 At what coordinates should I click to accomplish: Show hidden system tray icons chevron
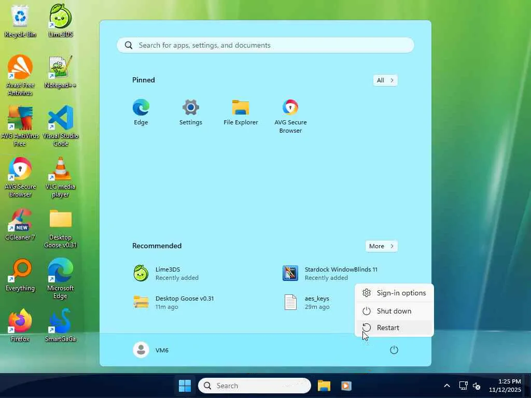point(447,386)
